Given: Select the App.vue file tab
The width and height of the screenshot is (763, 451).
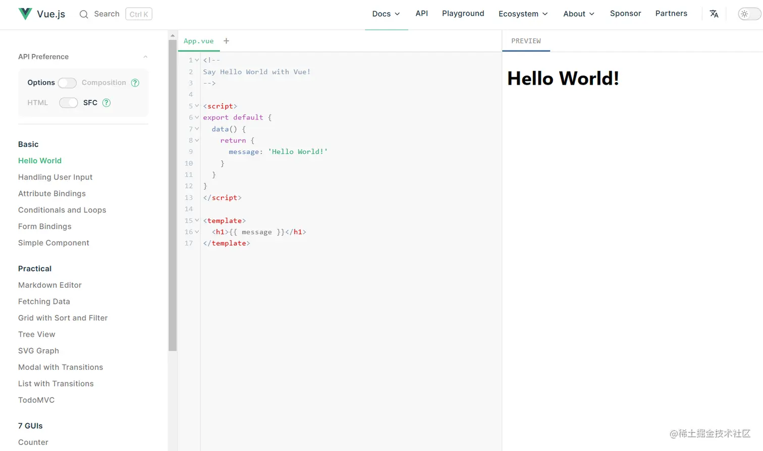Looking at the screenshot, I should [x=199, y=41].
